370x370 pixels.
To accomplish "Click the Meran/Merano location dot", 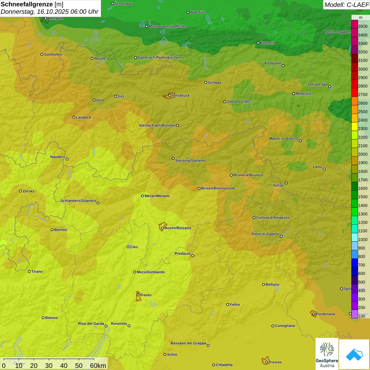I will coord(142,196).
